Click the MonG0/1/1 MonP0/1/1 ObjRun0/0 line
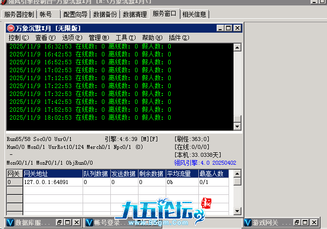 point(49,163)
